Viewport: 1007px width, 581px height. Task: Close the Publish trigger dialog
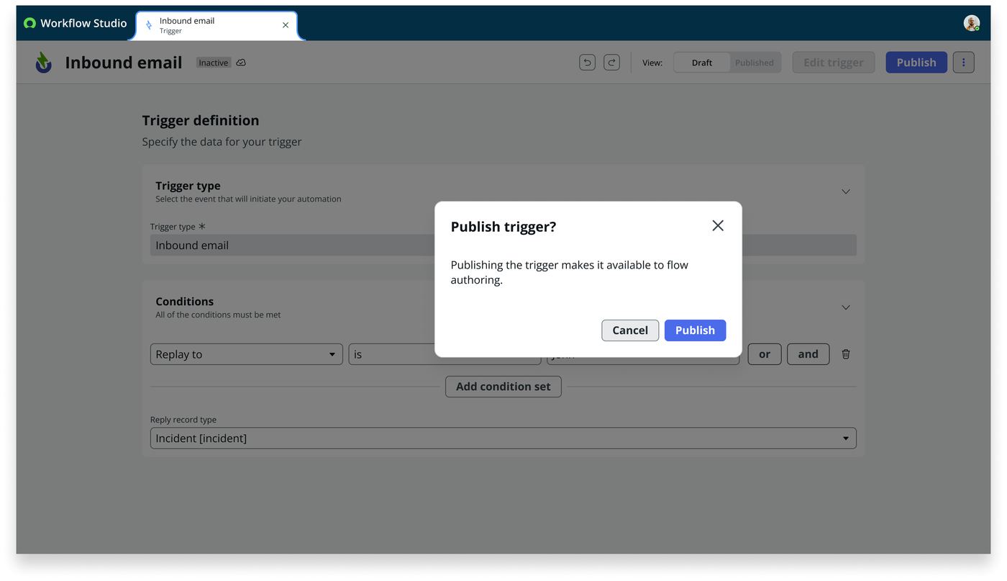coord(718,225)
